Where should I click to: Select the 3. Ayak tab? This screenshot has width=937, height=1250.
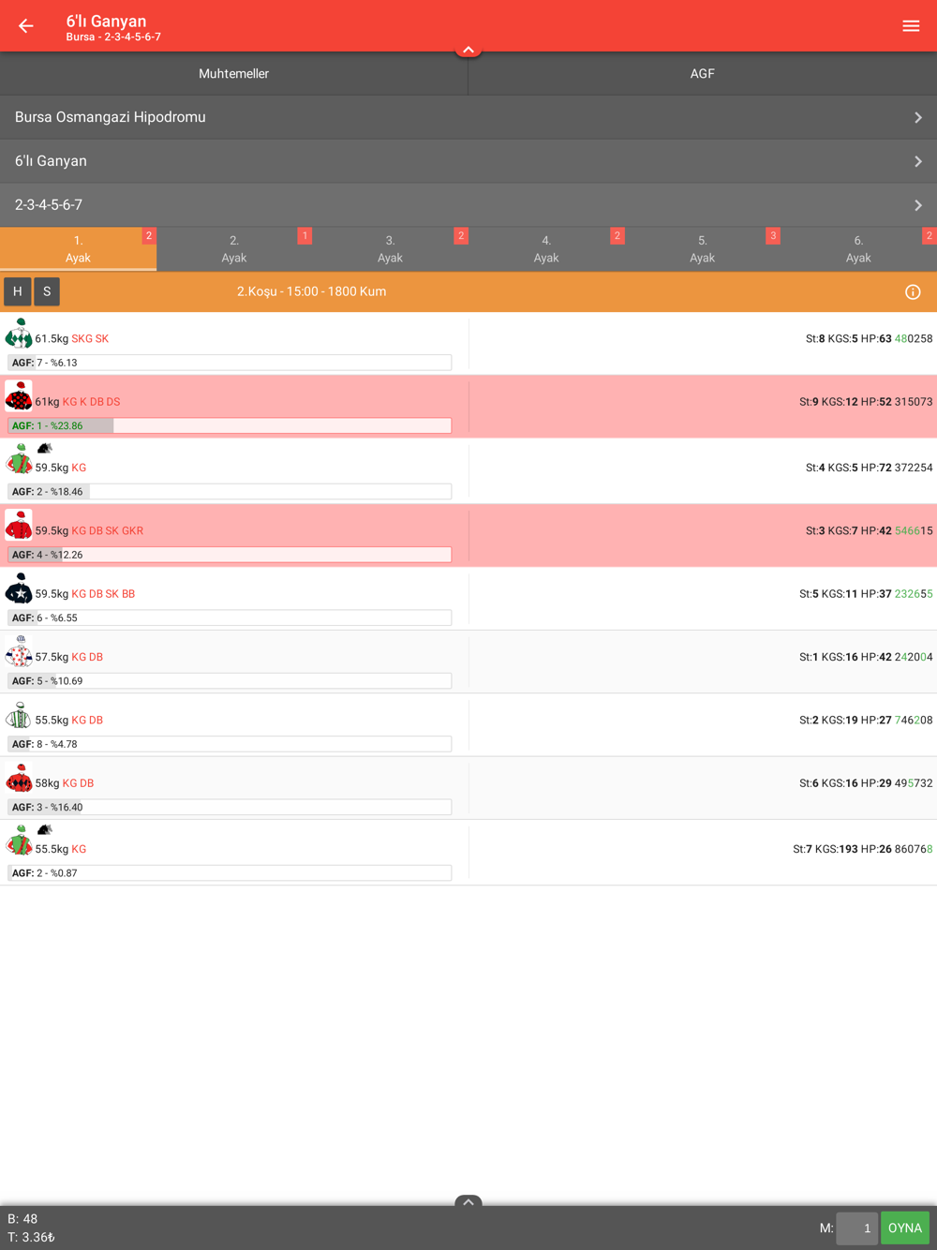[x=390, y=249]
